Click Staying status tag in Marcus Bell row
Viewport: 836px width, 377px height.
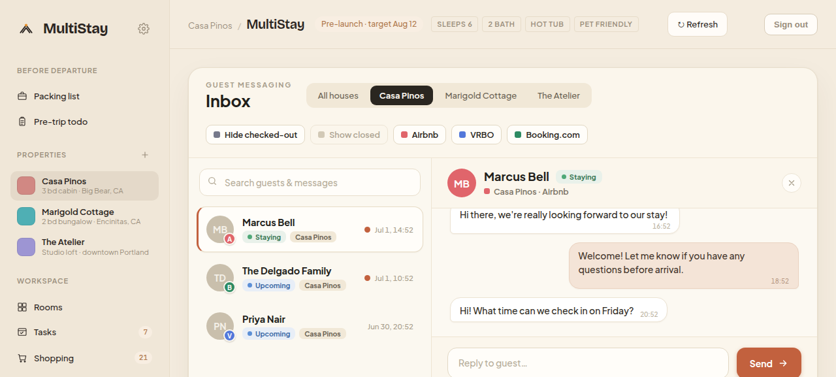(x=264, y=237)
